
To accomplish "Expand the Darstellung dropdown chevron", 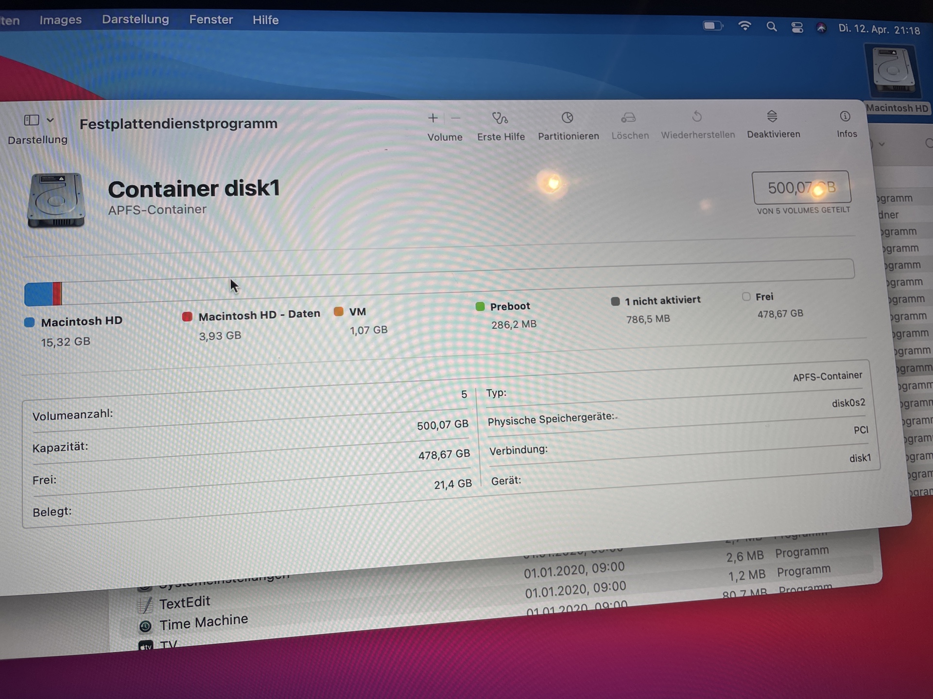I will (50, 120).
